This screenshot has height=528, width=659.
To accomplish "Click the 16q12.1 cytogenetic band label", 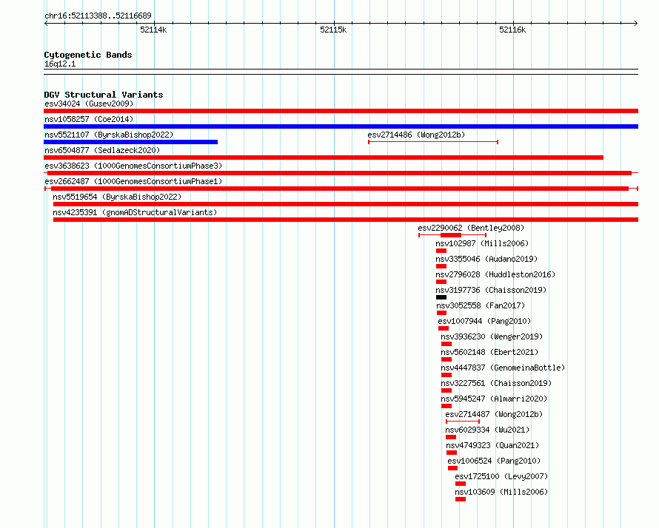I will [x=60, y=64].
